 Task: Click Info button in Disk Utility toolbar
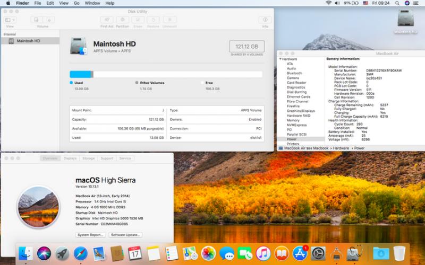(x=265, y=20)
